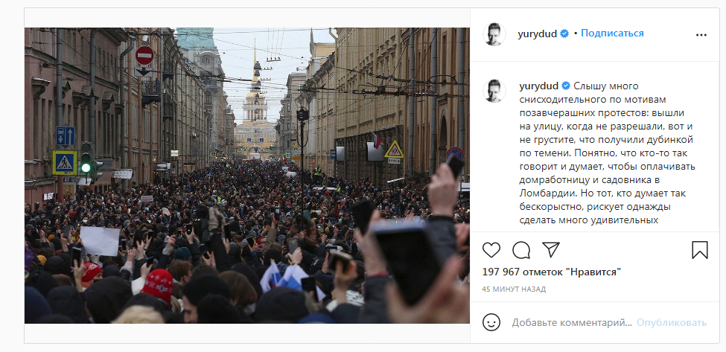Click verified badge next to caption username
This screenshot has width=726, height=352.
click(x=566, y=86)
